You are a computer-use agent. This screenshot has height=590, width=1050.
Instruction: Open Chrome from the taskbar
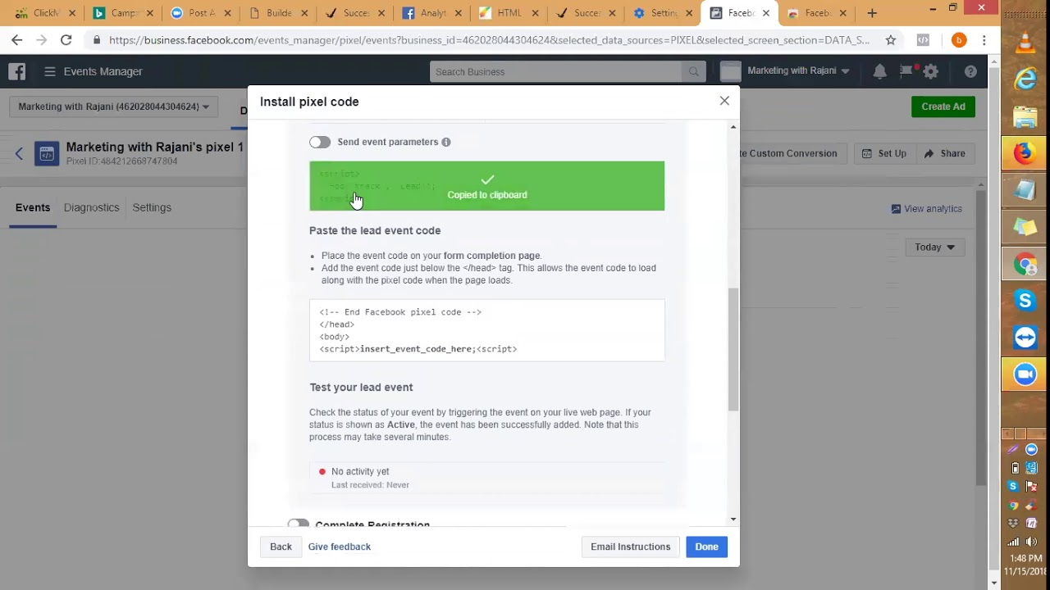tap(1025, 264)
